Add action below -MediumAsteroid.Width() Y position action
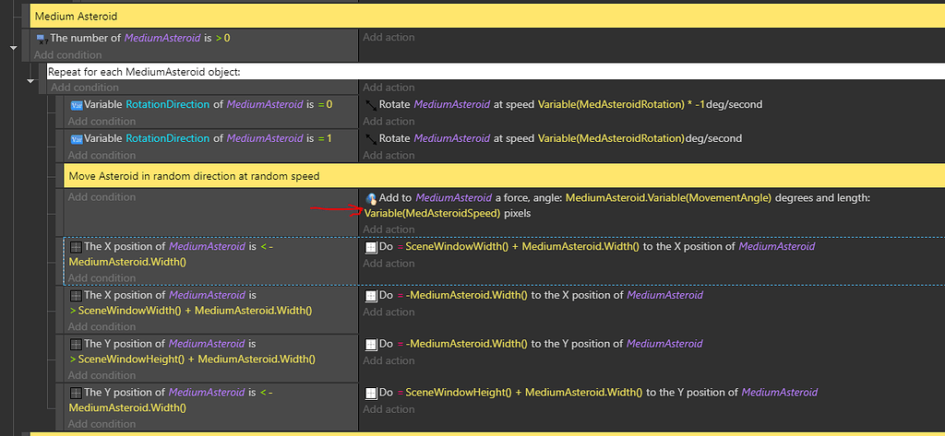This screenshot has height=436, width=945. point(389,360)
